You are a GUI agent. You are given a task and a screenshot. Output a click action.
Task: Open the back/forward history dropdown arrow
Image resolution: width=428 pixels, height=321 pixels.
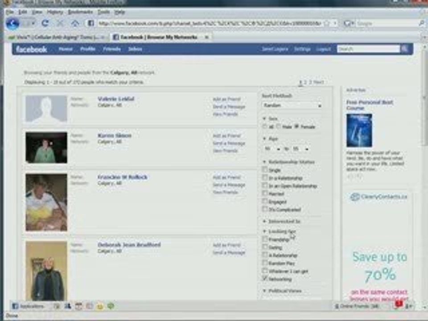tap(33, 24)
